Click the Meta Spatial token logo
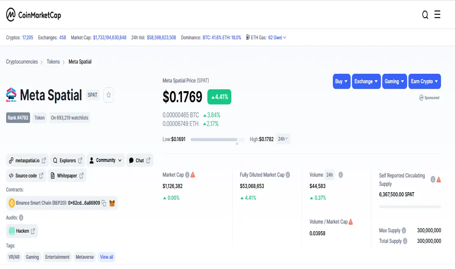Image resolution: width=455 pixels, height=269 pixels. point(11,95)
